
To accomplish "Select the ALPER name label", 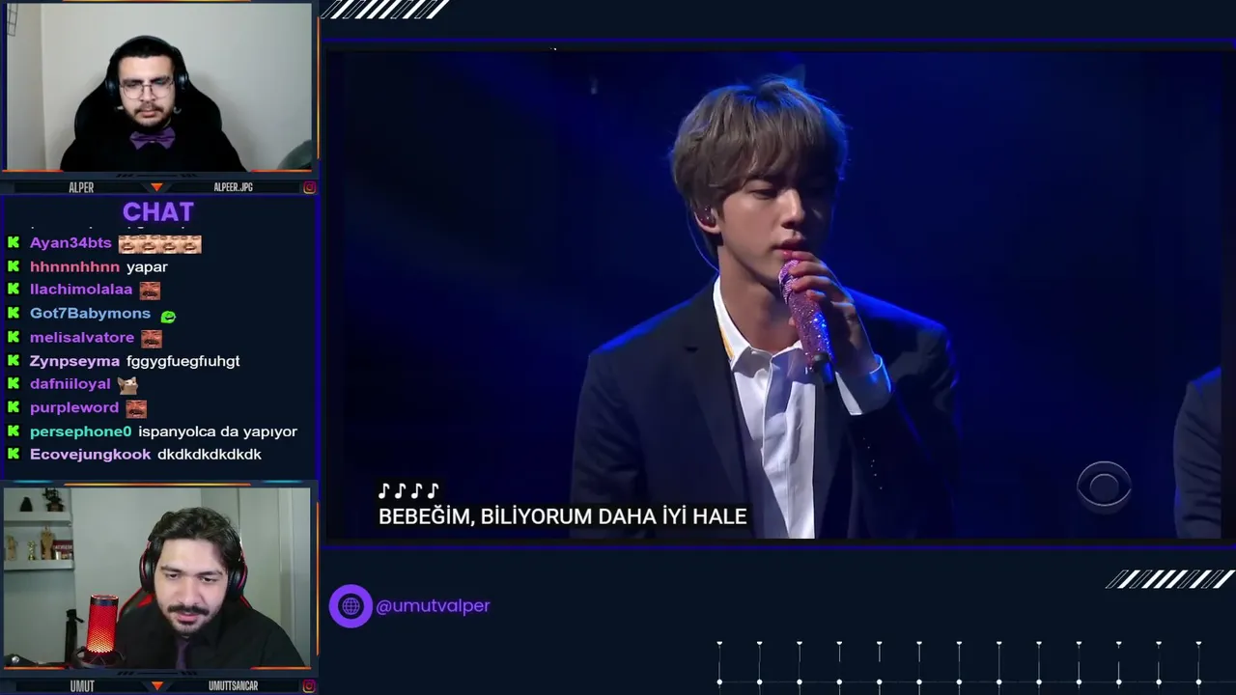I will click(x=81, y=187).
